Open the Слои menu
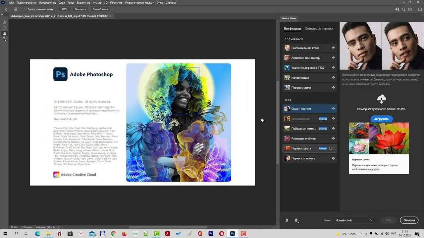Screen dimensions: 424x238 62,3
